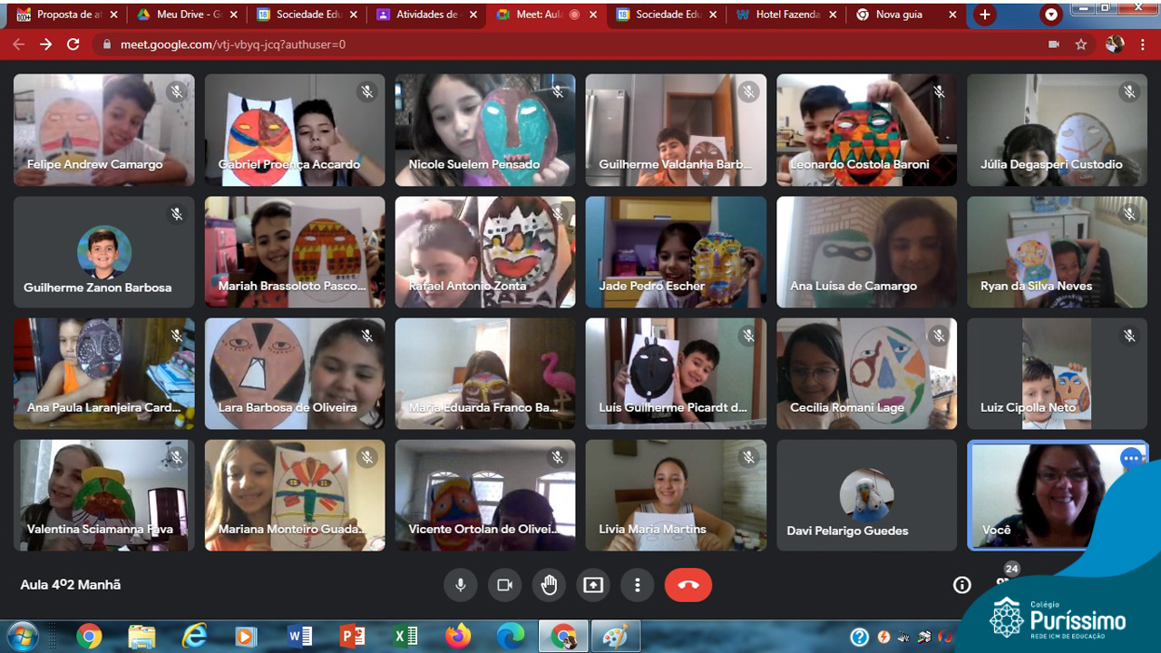Click the browser back arrow
Viewport: 1161px width, 653px height.
(18, 44)
